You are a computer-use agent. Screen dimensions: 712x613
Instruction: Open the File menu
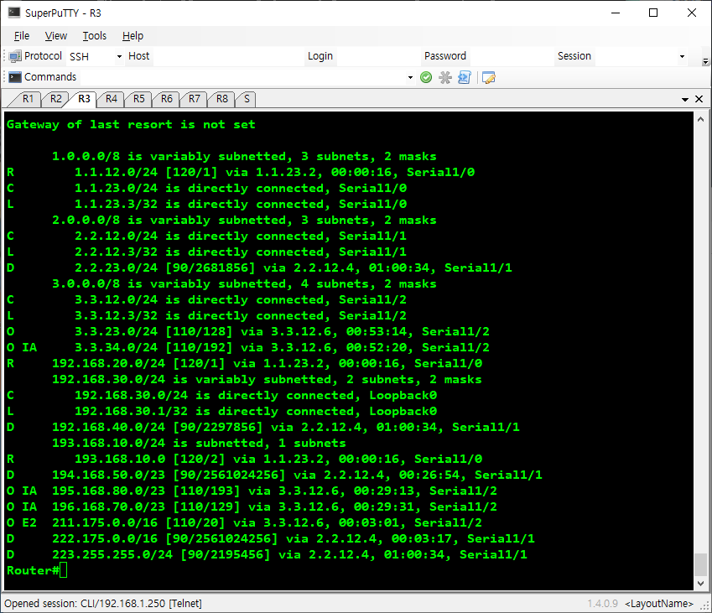click(x=21, y=36)
